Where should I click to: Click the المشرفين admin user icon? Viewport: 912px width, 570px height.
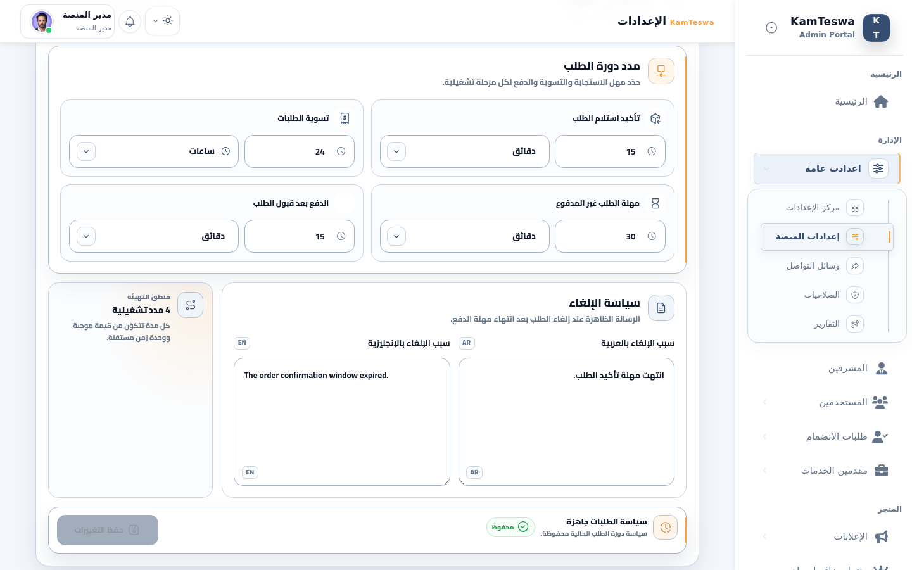pos(881,369)
